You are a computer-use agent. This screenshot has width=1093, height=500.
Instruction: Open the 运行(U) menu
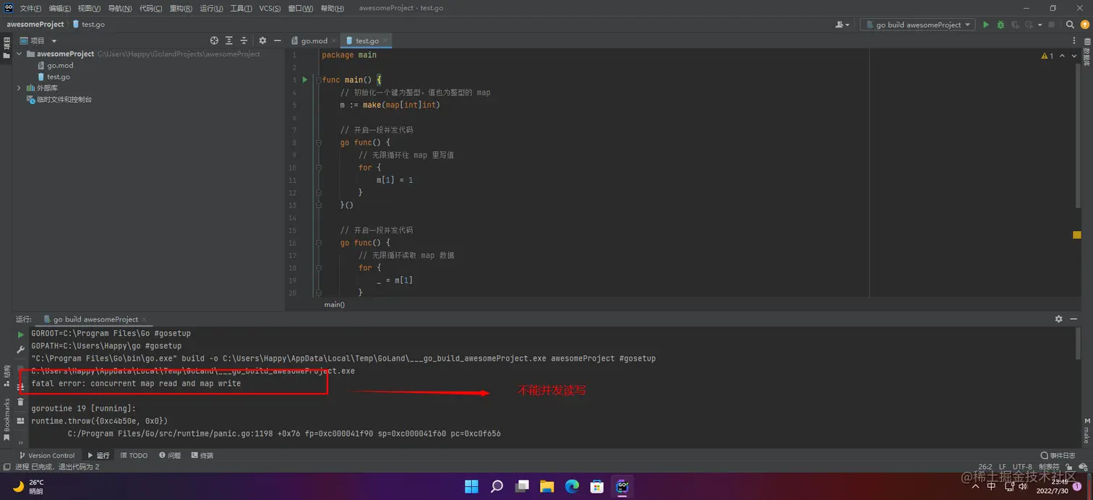click(x=211, y=8)
